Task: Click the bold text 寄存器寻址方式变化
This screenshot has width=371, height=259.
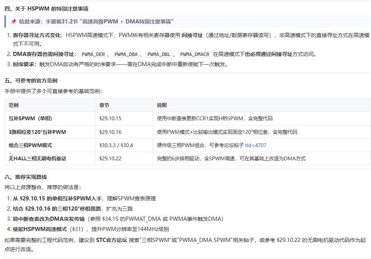Action: click(x=37, y=35)
